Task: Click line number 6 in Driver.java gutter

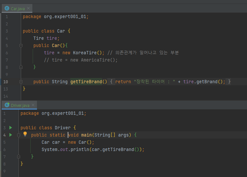Action: pyautogui.click(x=4, y=150)
